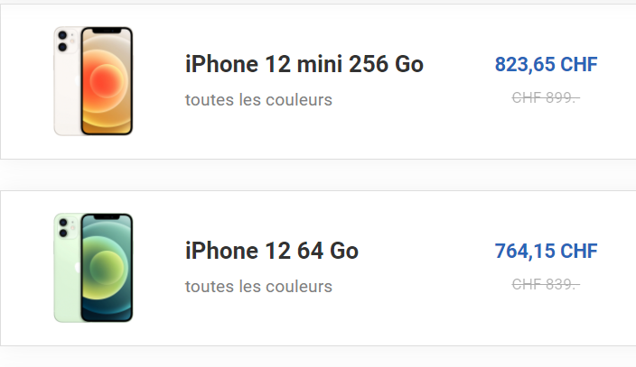
Task: Click the gray gap between the two product cards
Action: click(x=318, y=175)
